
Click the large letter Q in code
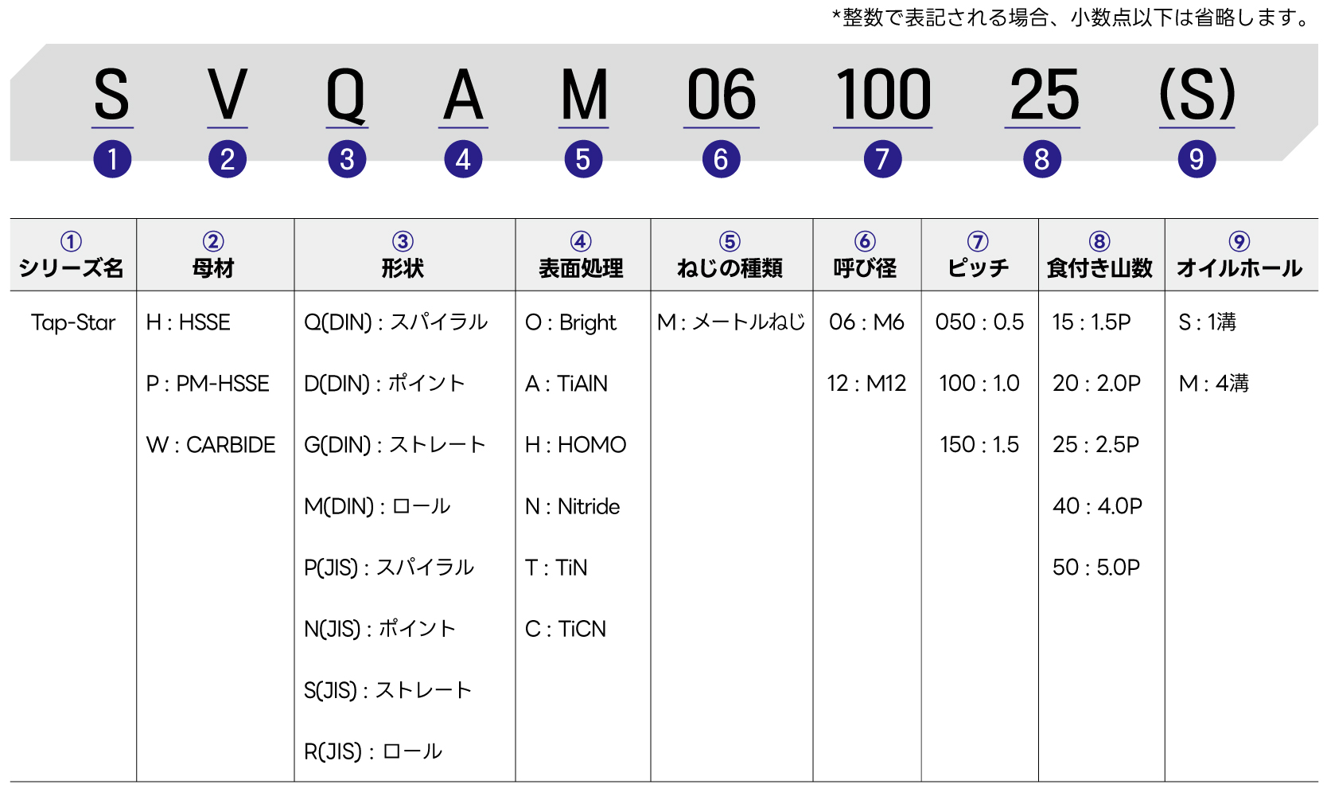pyautogui.click(x=346, y=96)
